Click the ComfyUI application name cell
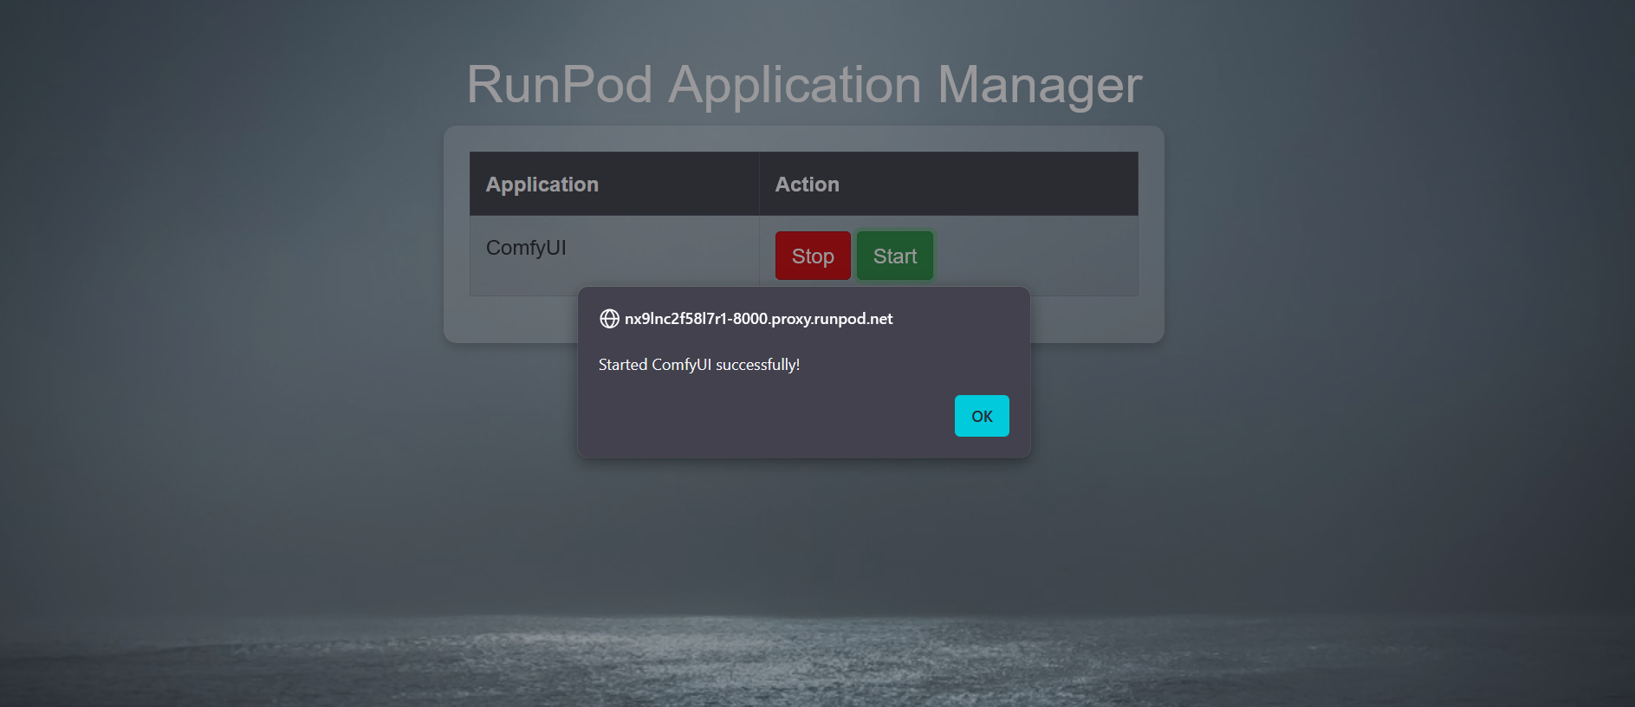Image resolution: width=1635 pixels, height=707 pixels. point(614,256)
